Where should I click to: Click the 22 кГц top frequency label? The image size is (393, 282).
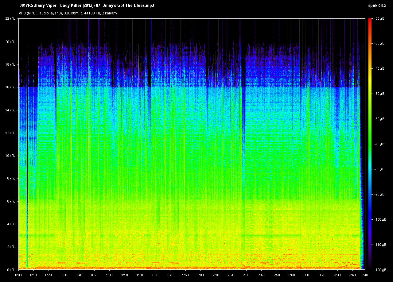pyautogui.click(x=10, y=19)
